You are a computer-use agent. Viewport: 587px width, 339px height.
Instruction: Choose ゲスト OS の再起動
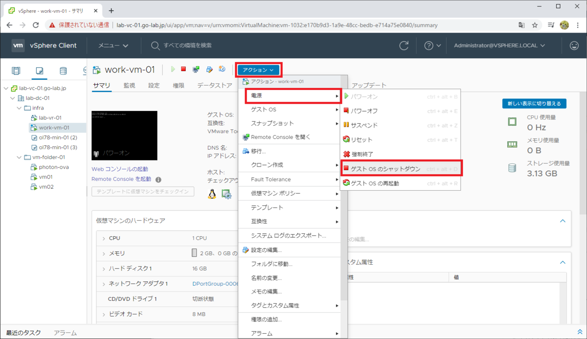click(401, 183)
